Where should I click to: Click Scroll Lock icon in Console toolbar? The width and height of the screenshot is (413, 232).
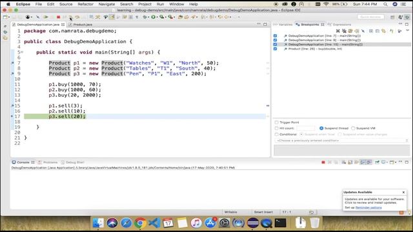pyautogui.click(x=350, y=162)
